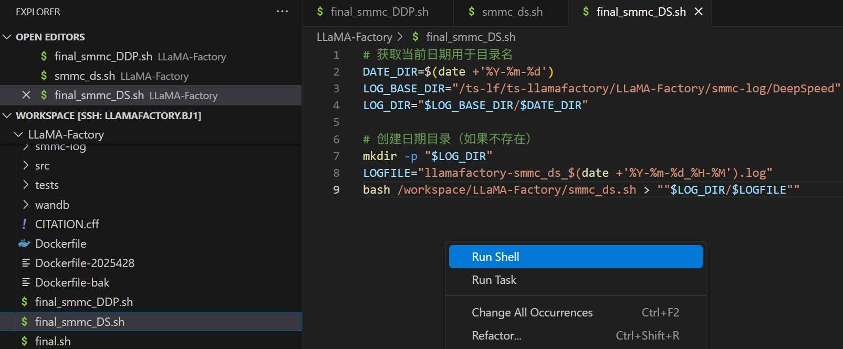Image resolution: width=843 pixels, height=349 pixels.
Task: Click LLaMA-Factory in the breadcrumb
Action: pos(354,37)
